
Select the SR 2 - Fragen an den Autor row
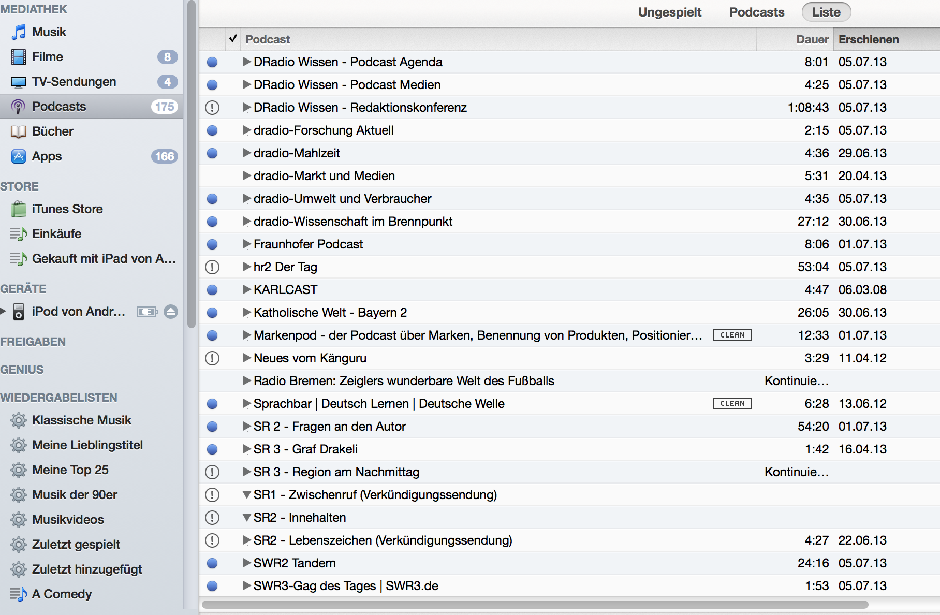[x=569, y=427]
